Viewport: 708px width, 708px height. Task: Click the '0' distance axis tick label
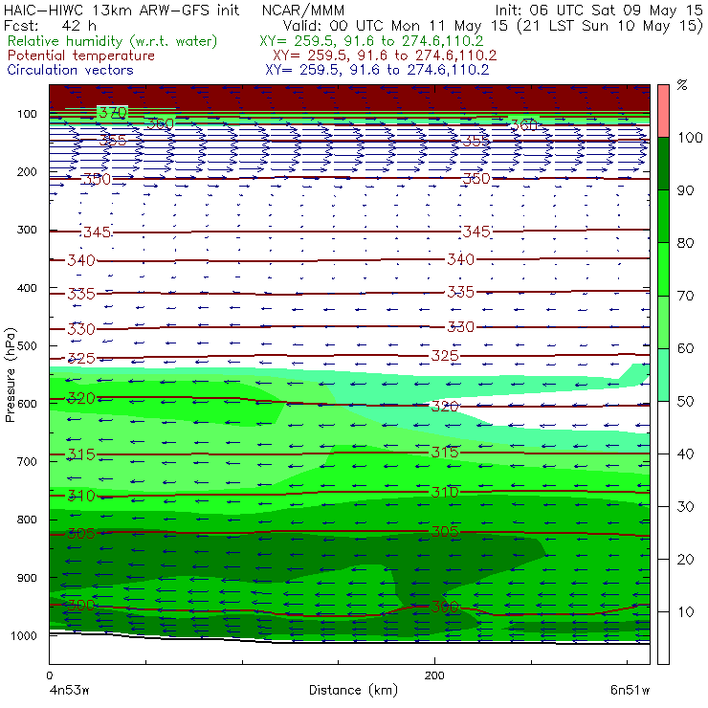click(49, 675)
